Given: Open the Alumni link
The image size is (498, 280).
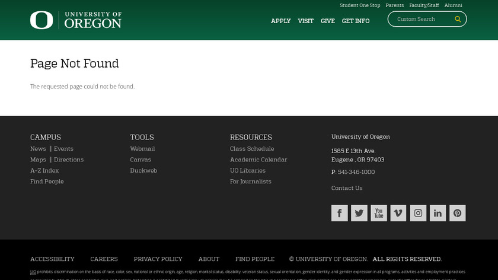Looking at the screenshot, I should pyautogui.click(x=453, y=5).
